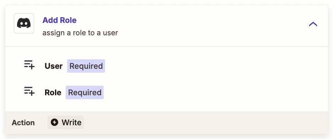The width and height of the screenshot is (333, 139).
Task: Open the Add Role title link
Action: 60,20
